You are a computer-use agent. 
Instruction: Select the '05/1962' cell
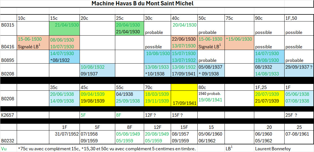[x=264, y=141]
